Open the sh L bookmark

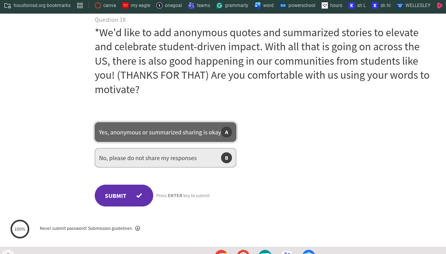(357, 5)
